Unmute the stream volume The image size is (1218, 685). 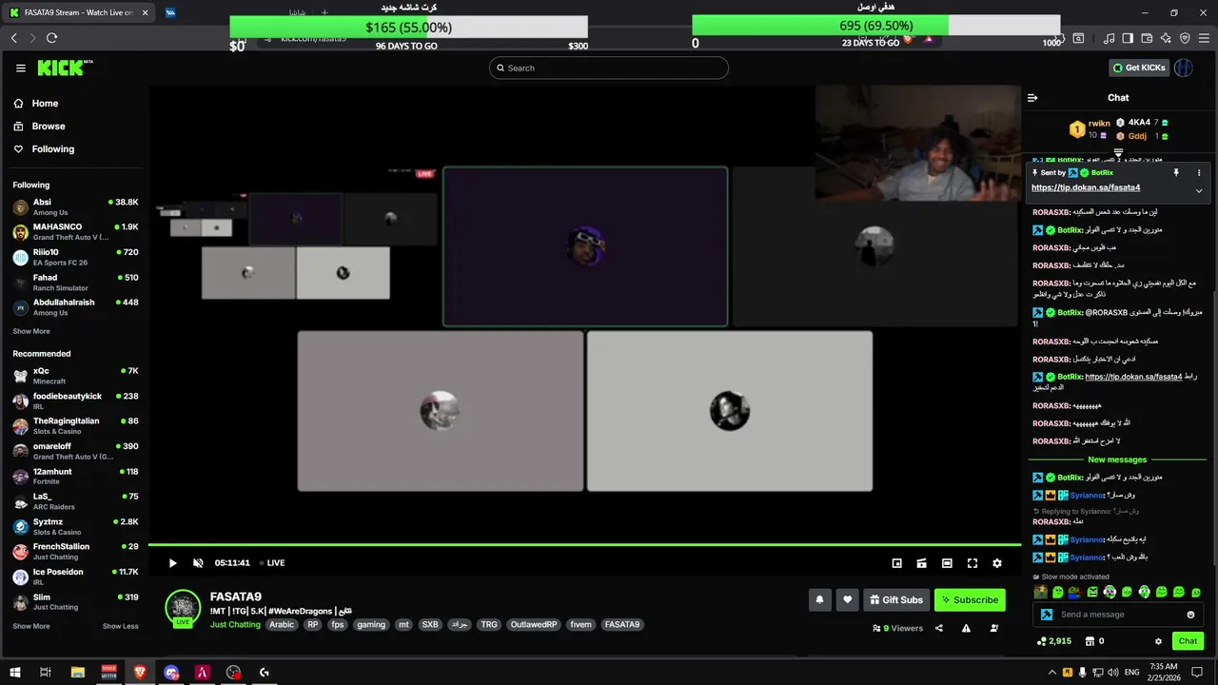(198, 563)
